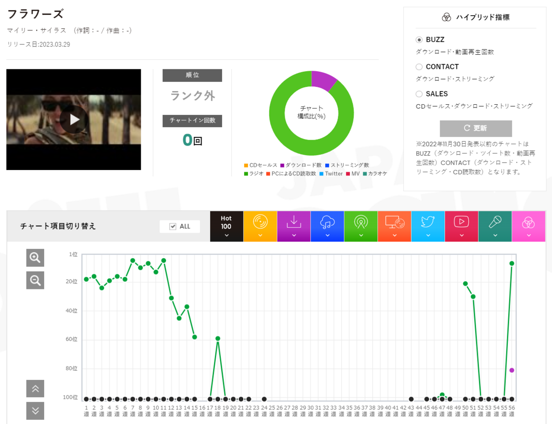The image size is (552, 424).
Task: Click the song title フラワーズ
Action: (35, 14)
